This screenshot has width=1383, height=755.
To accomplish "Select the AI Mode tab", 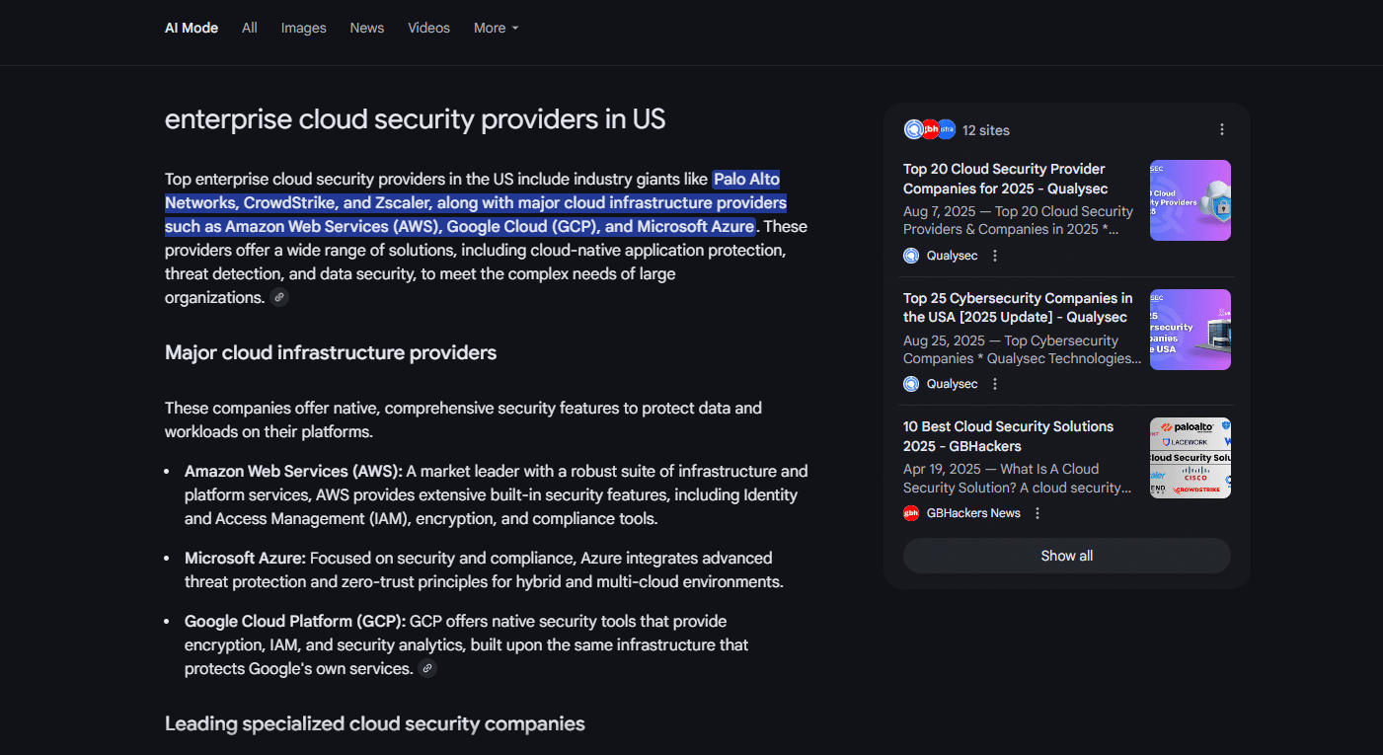I will [x=192, y=28].
